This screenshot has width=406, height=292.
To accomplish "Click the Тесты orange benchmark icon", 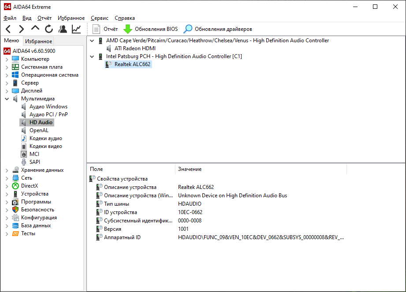I will pyautogui.click(x=15, y=233).
